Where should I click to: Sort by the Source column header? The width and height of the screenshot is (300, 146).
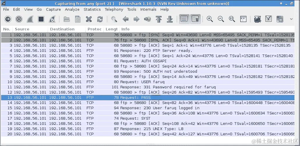pyautogui.click(x=30, y=29)
